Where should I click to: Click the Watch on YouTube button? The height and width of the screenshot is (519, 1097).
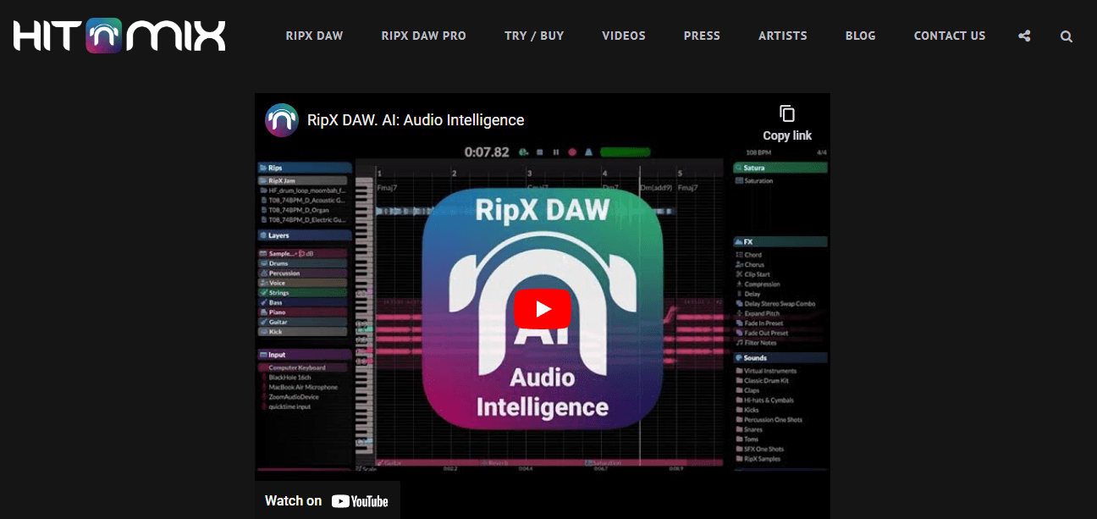[x=327, y=500]
